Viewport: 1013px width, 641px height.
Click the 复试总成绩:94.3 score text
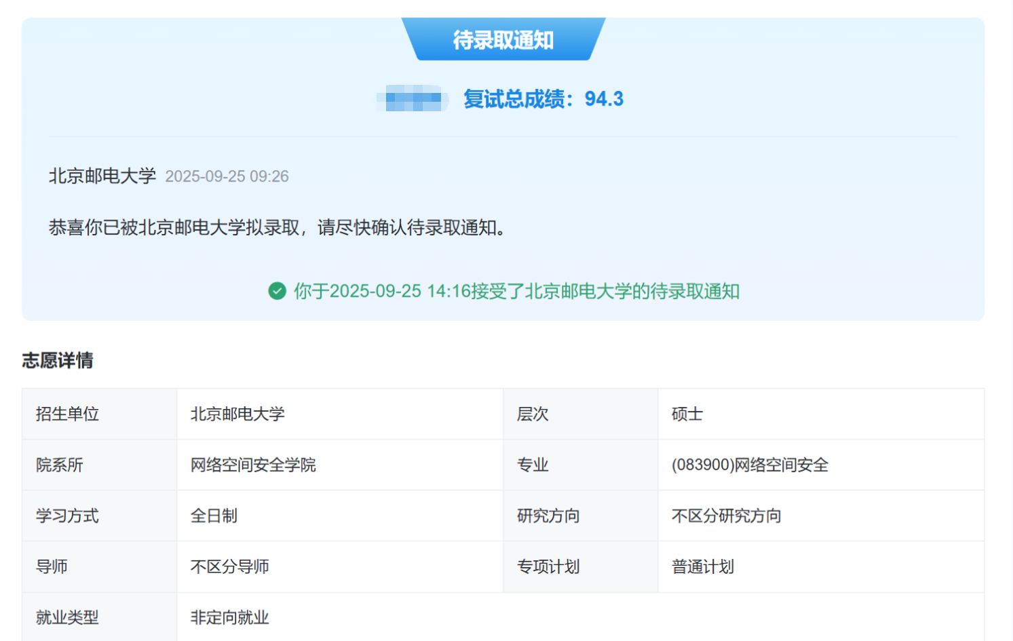point(543,99)
